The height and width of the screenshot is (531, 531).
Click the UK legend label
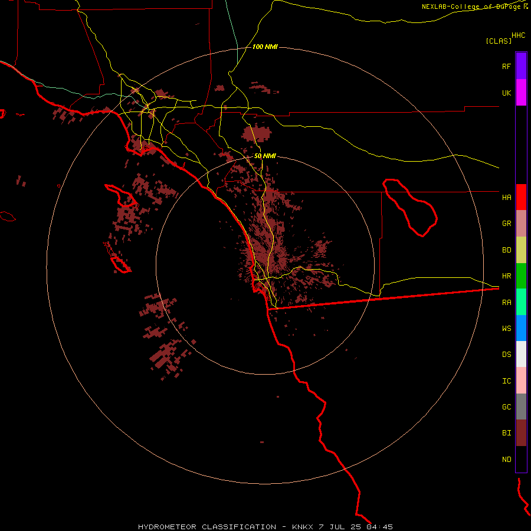pos(506,93)
